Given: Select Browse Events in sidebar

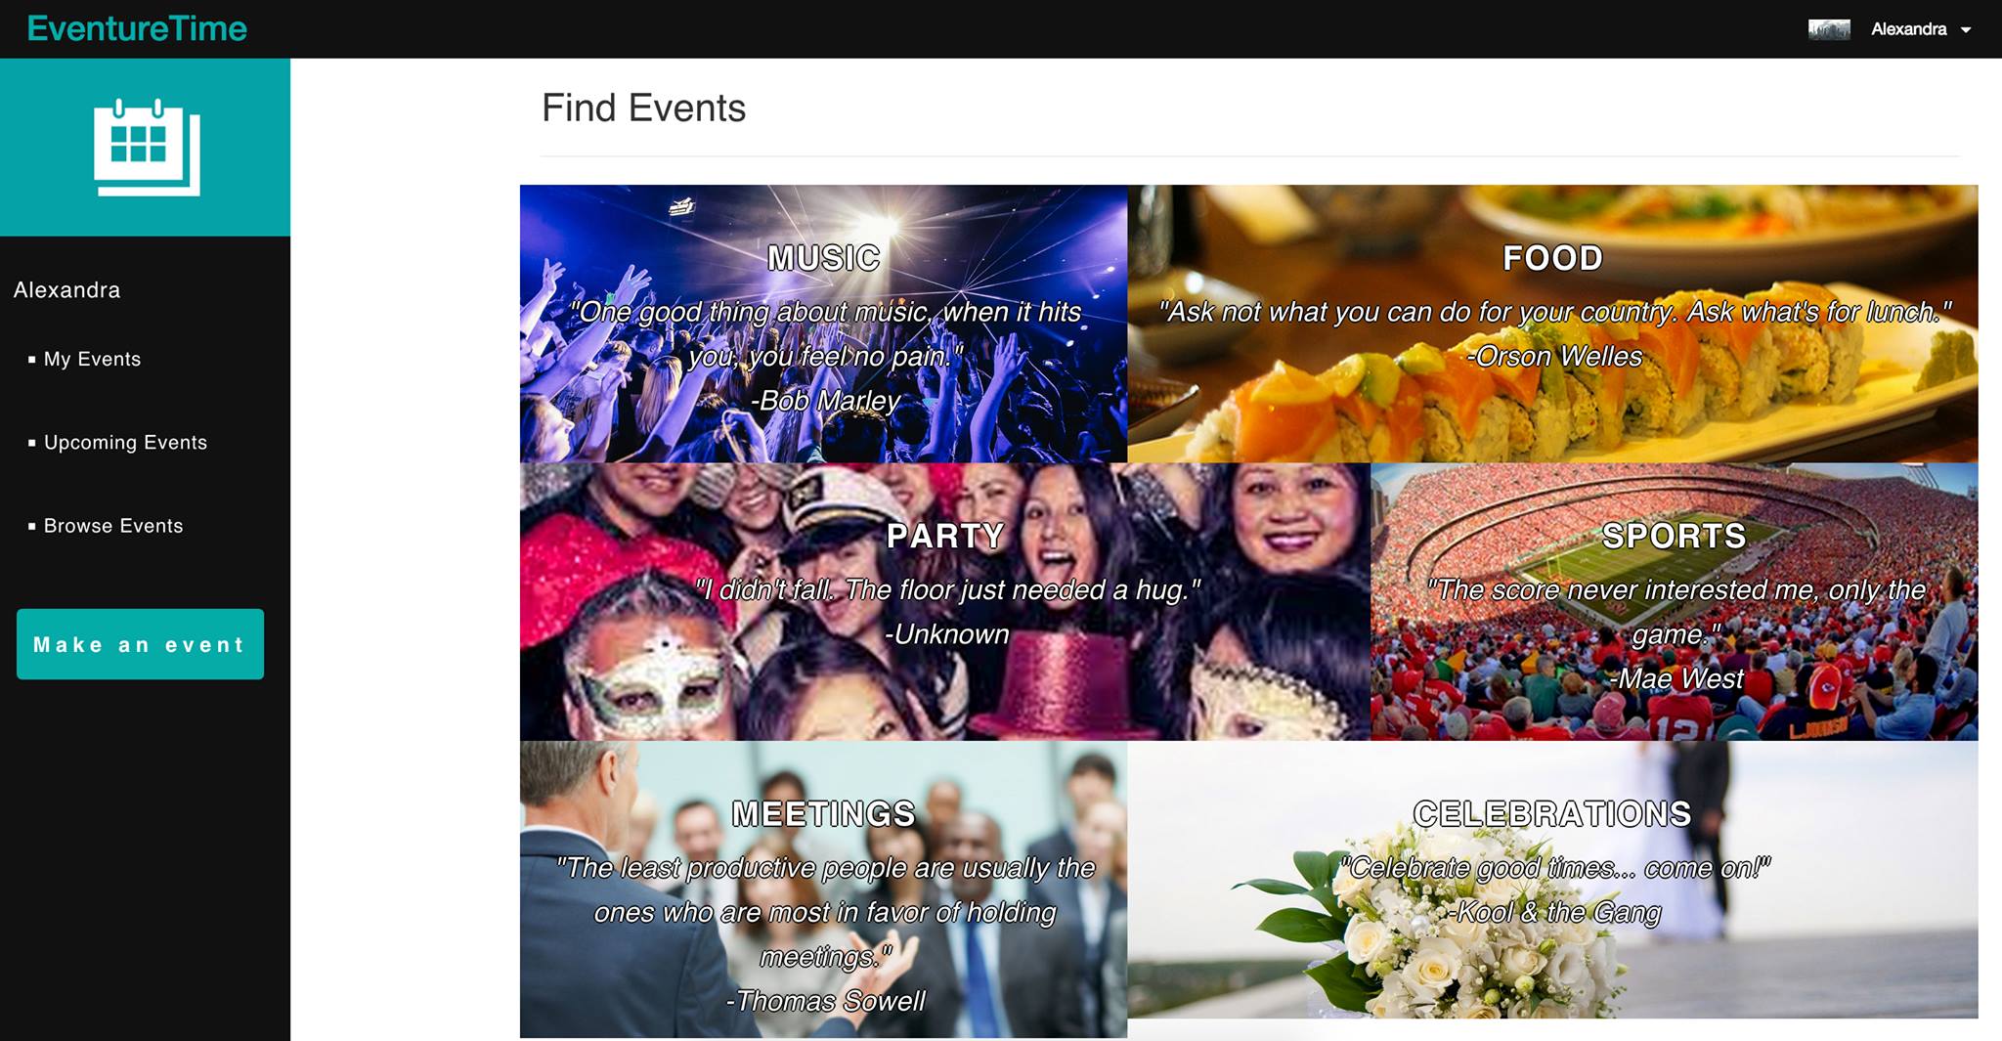Looking at the screenshot, I should 113,526.
